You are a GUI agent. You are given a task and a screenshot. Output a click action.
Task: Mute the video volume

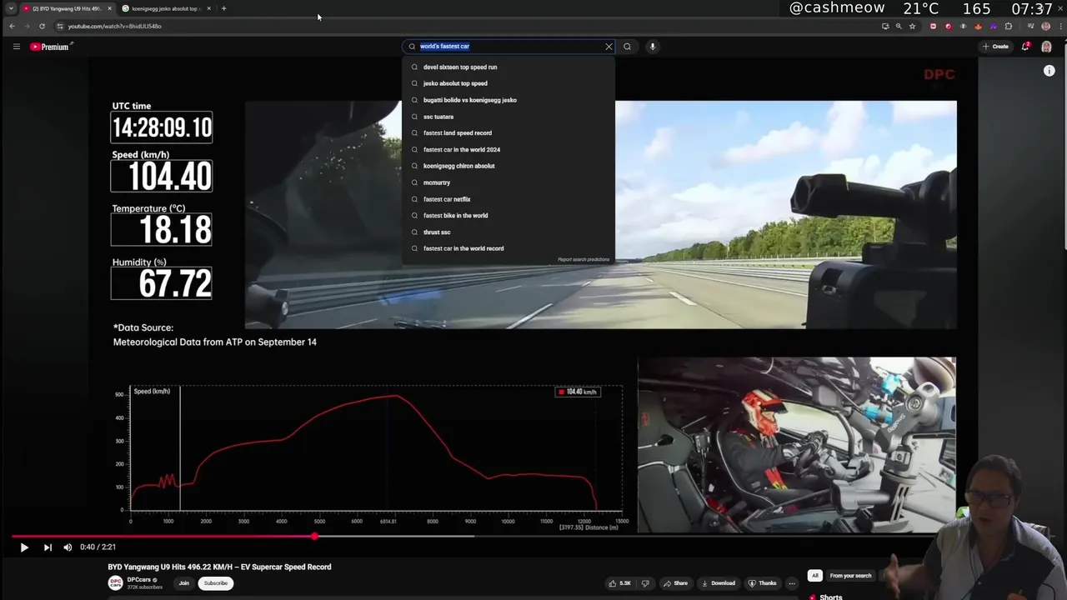tap(68, 547)
